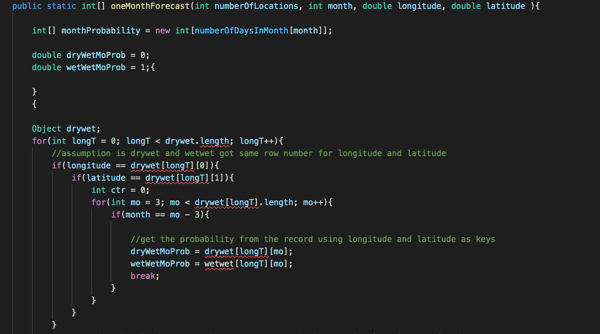
Task: Click the green comment about same row number assumption
Action: tap(248, 153)
